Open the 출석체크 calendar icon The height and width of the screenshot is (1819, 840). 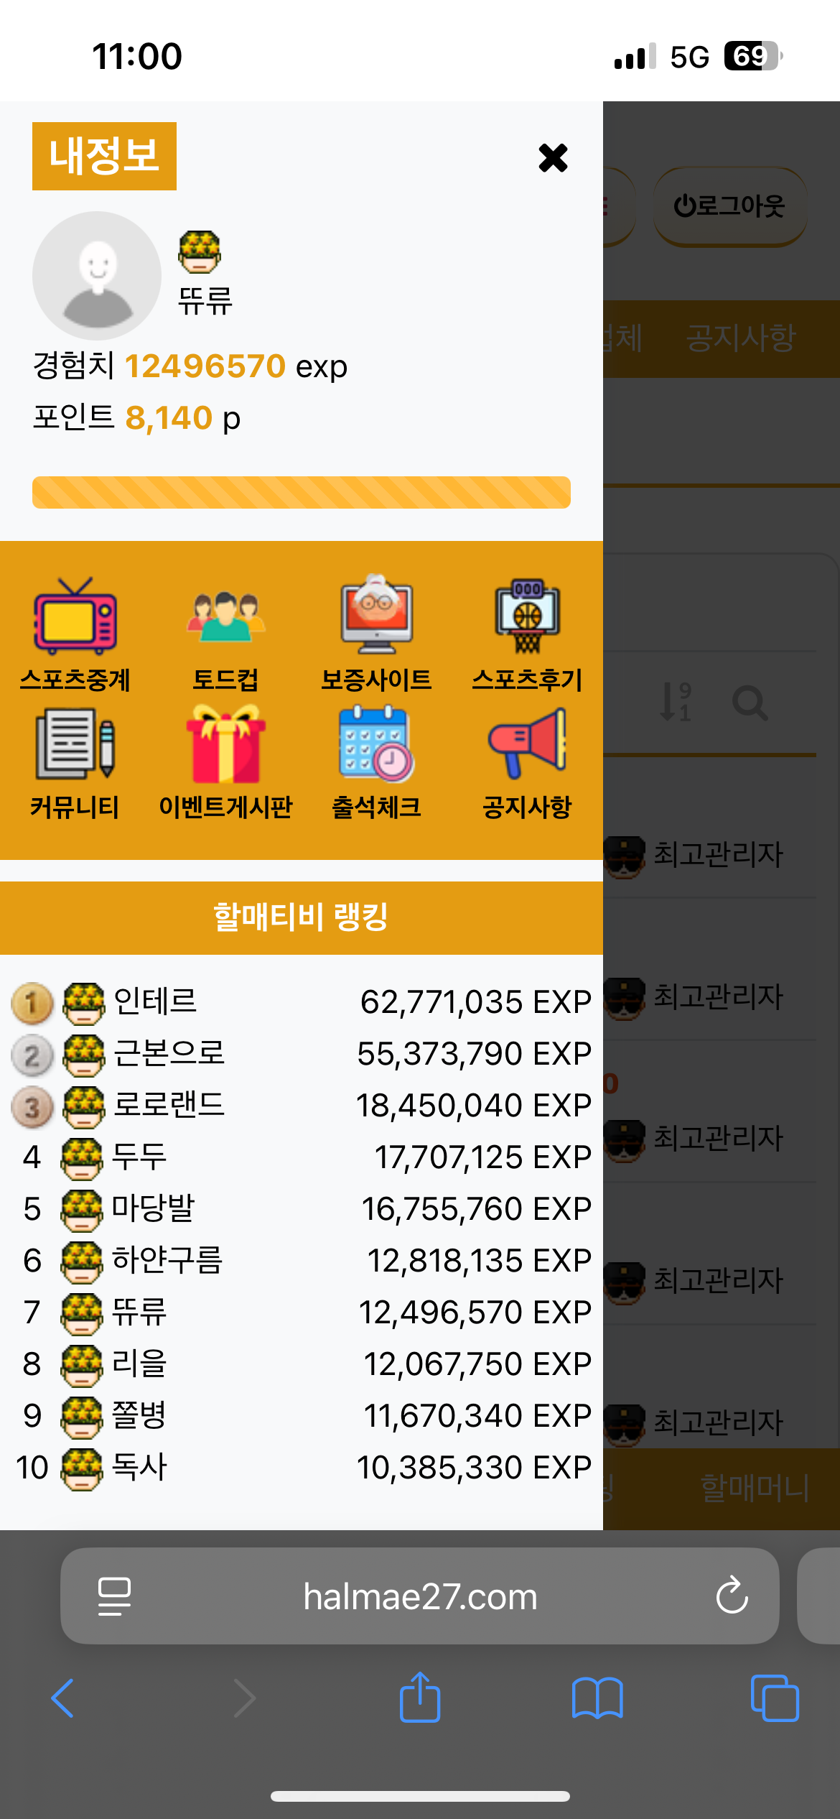pyautogui.click(x=376, y=744)
